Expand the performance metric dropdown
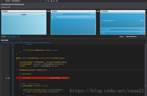This screenshot has width=147, height=96. pos(136,37)
